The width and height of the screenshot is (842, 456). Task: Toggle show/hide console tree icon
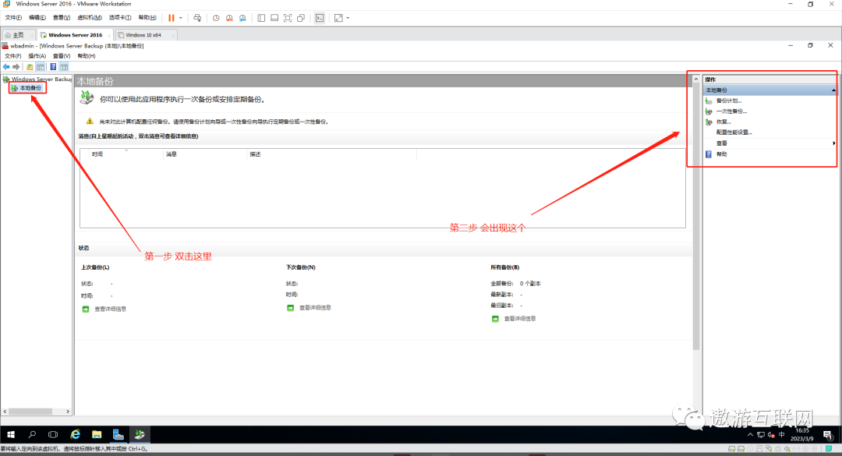pyautogui.click(x=41, y=66)
